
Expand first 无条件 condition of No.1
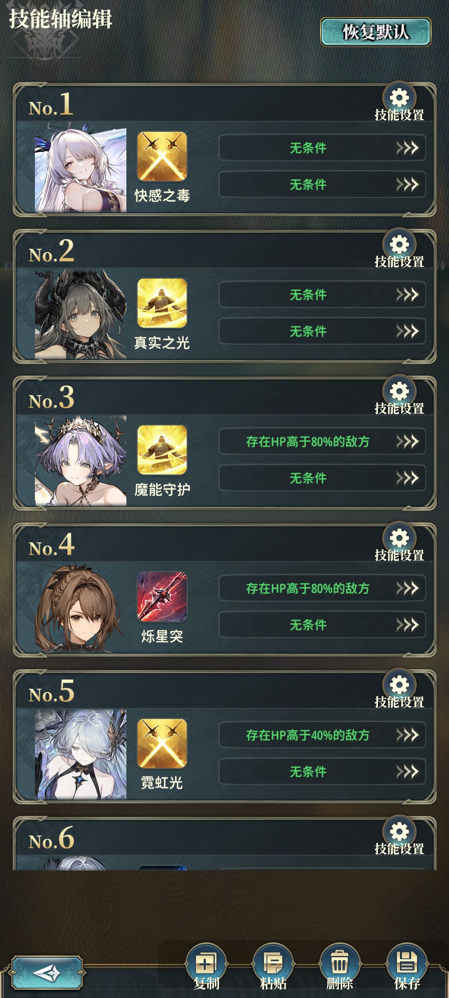pyautogui.click(x=322, y=148)
